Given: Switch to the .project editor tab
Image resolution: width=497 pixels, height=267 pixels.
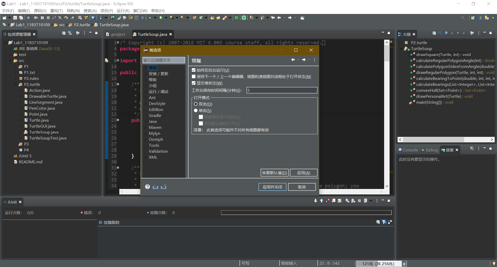Looking at the screenshot, I should [116, 34].
